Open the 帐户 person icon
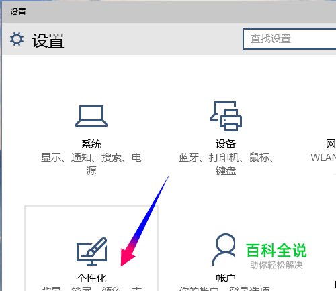Image resolution: width=336 pixels, height=291 pixels. pos(224,249)
